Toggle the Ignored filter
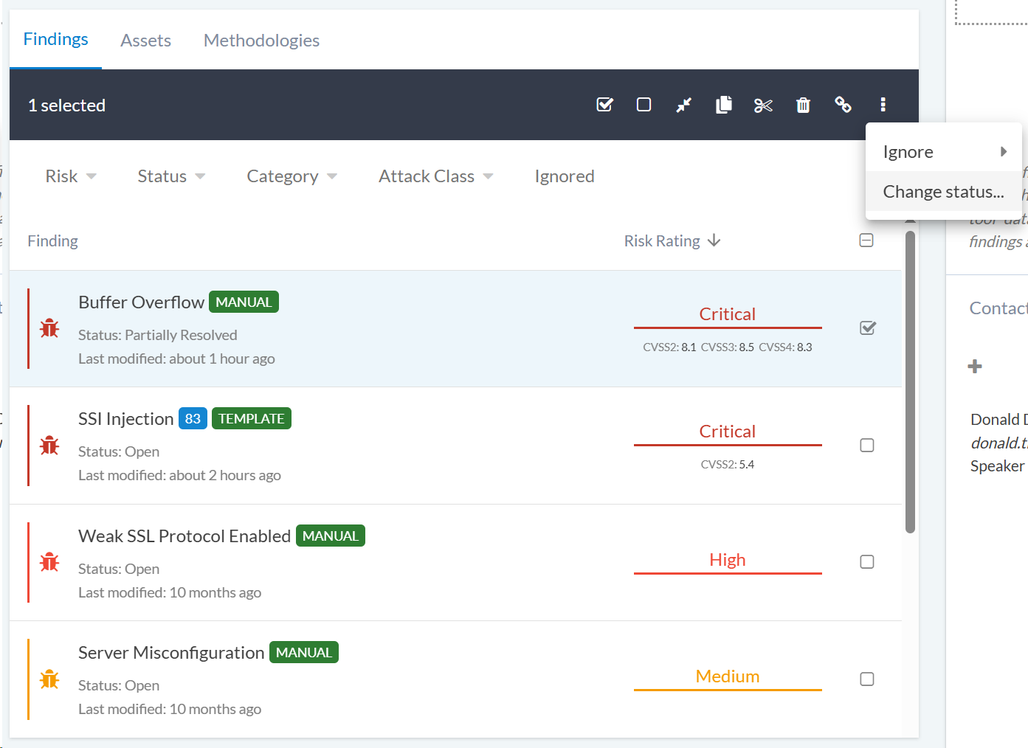 pos(564,176)
